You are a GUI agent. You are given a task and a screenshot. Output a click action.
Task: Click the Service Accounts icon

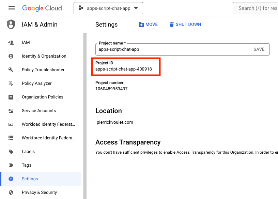(x=11, y=111)
